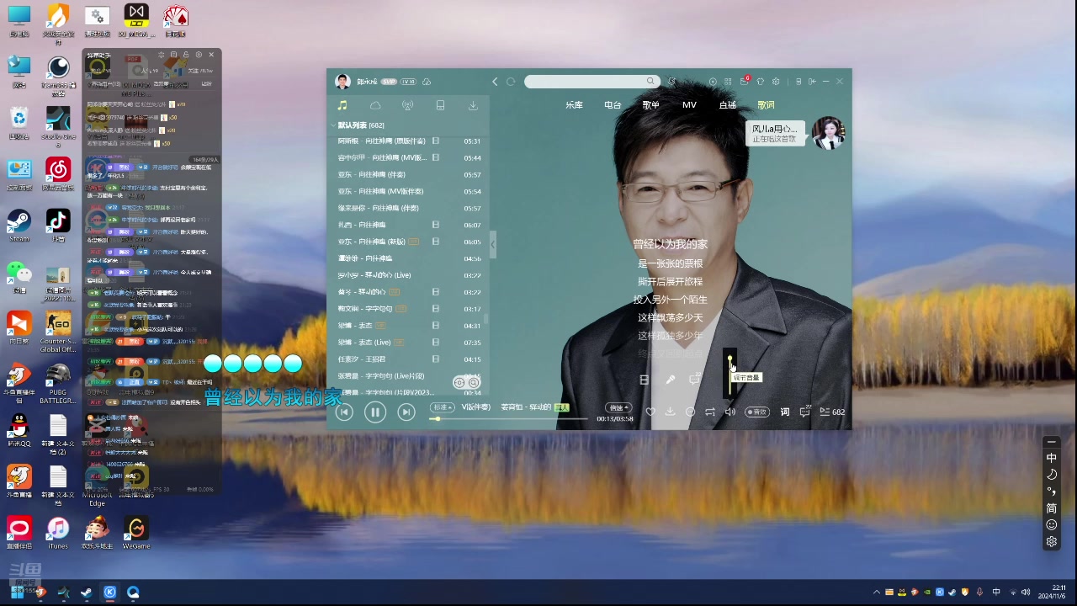
Task: Open the message inbox with red badge
Action: (x=745, y=82)
